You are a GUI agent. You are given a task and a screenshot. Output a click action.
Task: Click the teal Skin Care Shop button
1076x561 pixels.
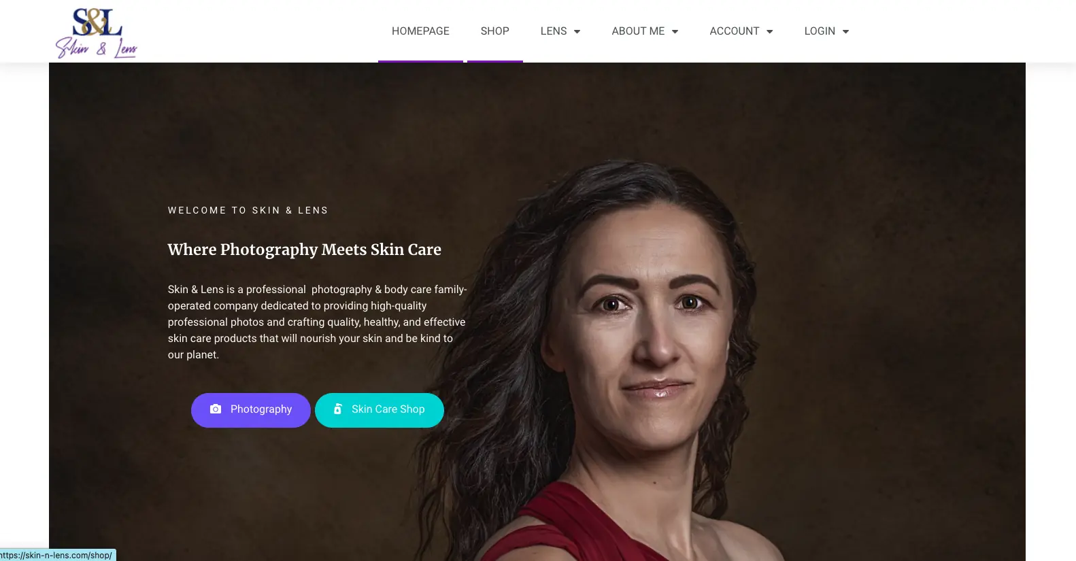click(x=380, y=410)
